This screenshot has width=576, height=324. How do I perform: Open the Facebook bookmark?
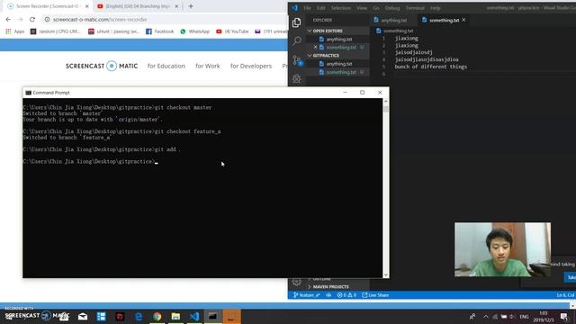[x=160, y=31]
